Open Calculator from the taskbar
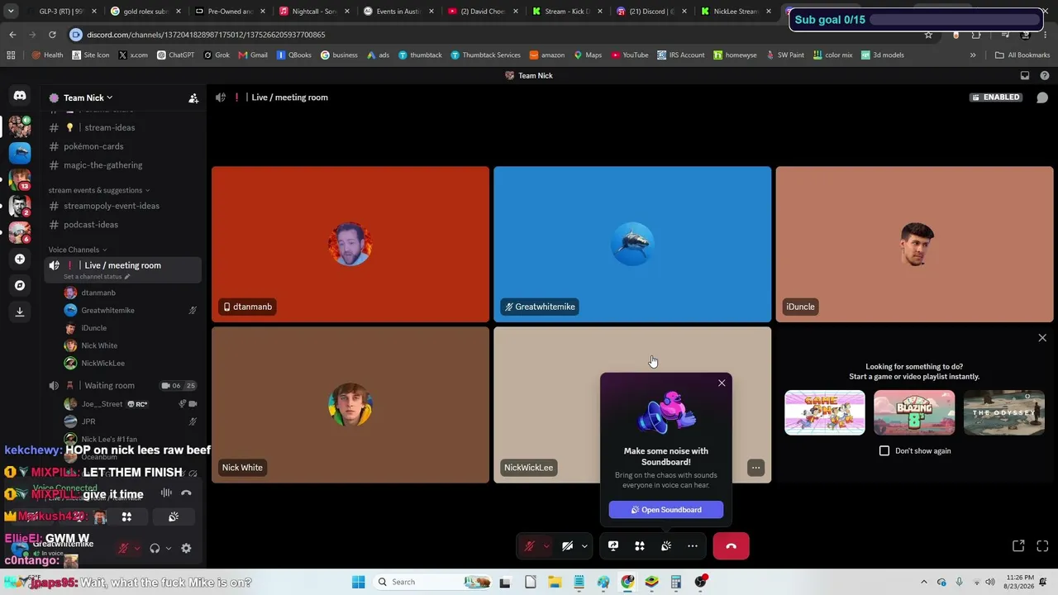 pyautogui.click(x=676, y=582)
